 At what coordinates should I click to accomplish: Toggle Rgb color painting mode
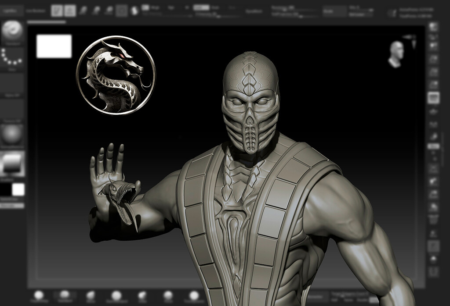pos(171,7)
